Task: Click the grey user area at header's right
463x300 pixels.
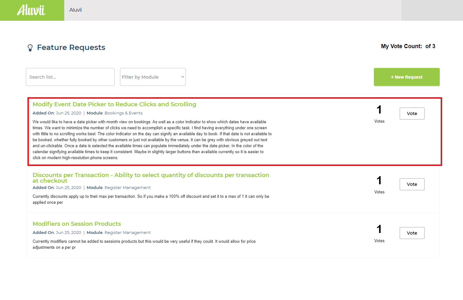Action: (432, 10)
